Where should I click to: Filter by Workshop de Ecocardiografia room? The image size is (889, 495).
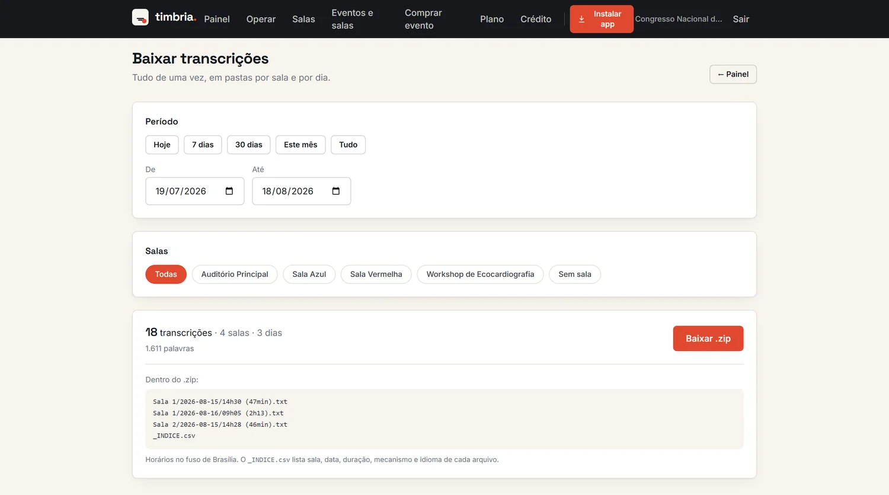[x=481, y=274]
